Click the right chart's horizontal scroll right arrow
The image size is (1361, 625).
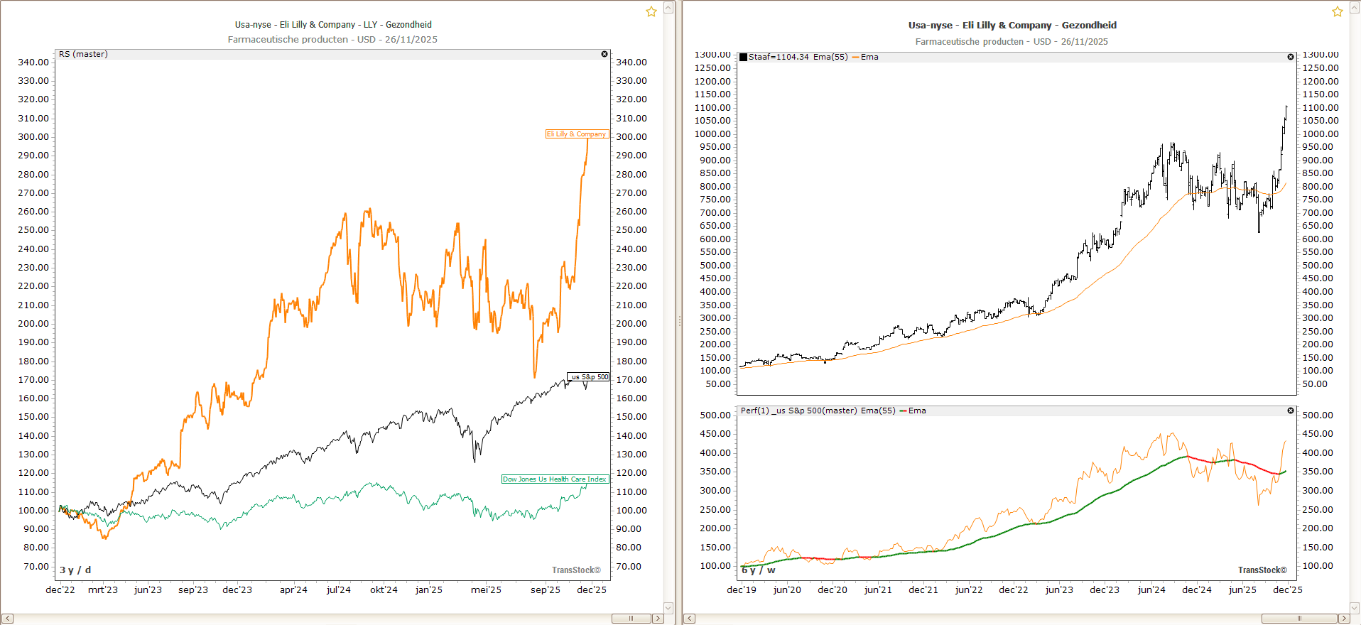coord(1343,619)
